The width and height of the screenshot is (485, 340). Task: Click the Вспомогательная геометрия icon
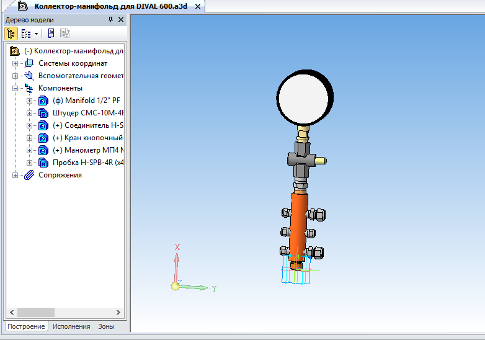click(29, 76)
